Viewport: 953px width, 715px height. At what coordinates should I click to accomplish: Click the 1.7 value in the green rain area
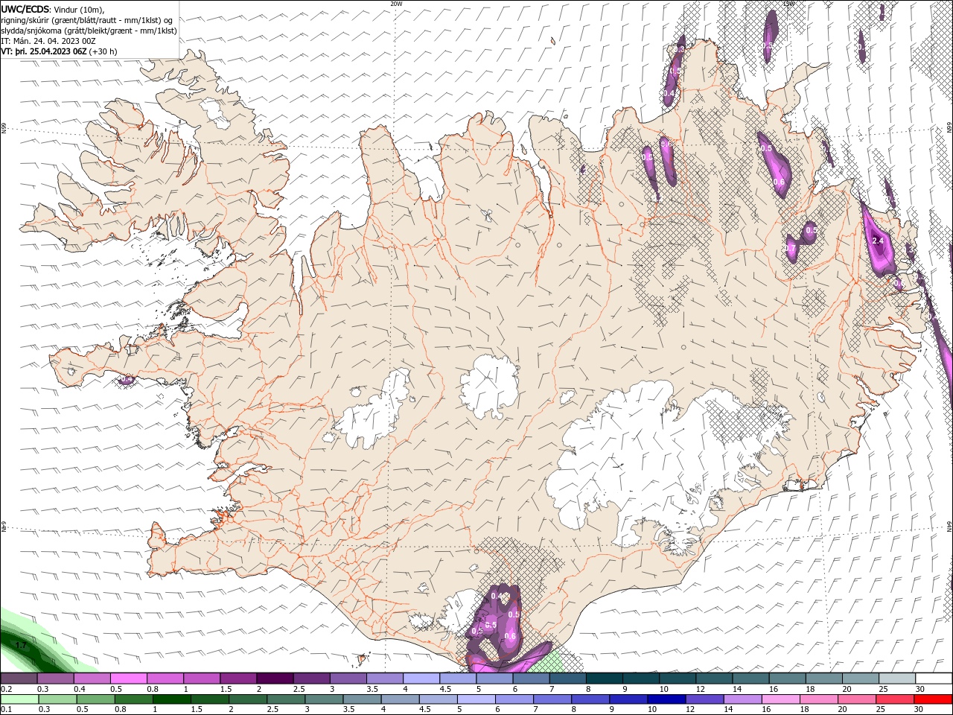tap(21, 645)
